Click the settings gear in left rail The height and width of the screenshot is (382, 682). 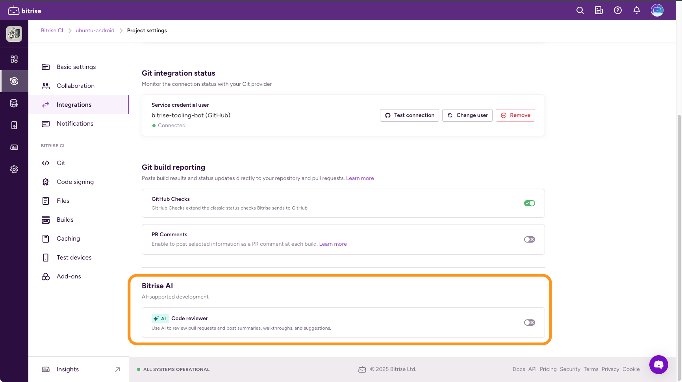click(14, 169)
